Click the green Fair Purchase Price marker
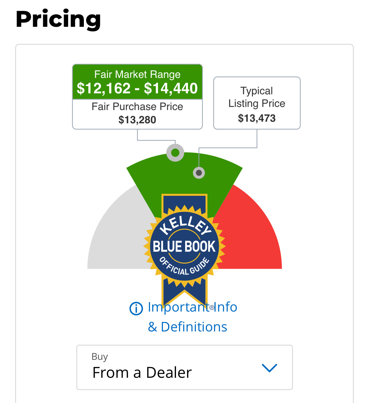This screenshot has width=369, height=403. click(x=175, y=153)
